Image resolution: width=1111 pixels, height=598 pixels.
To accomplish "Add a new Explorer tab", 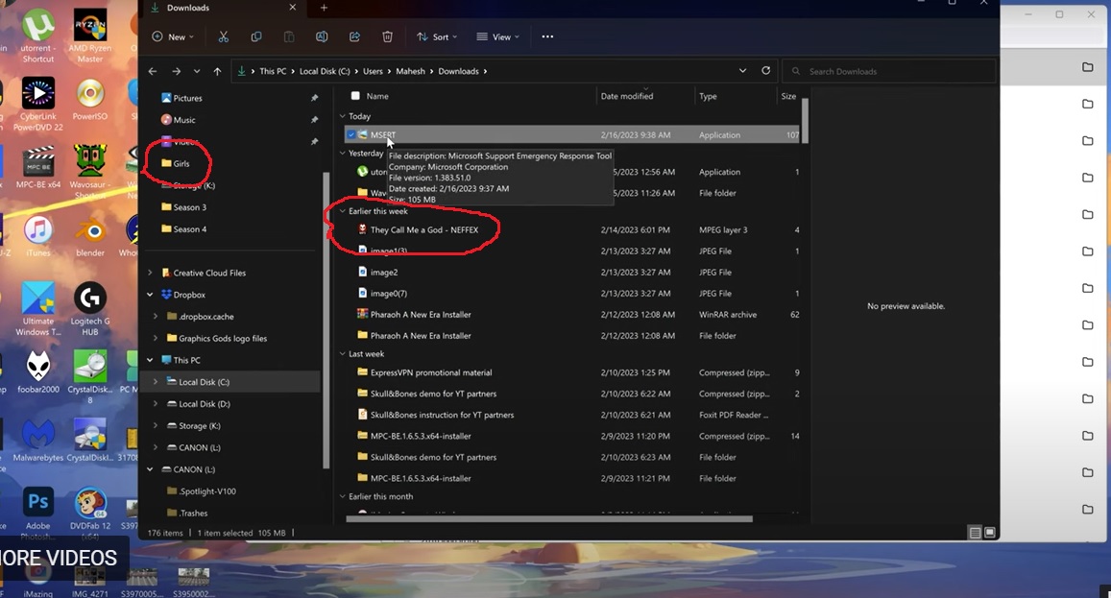I will (x=324, y=8).
